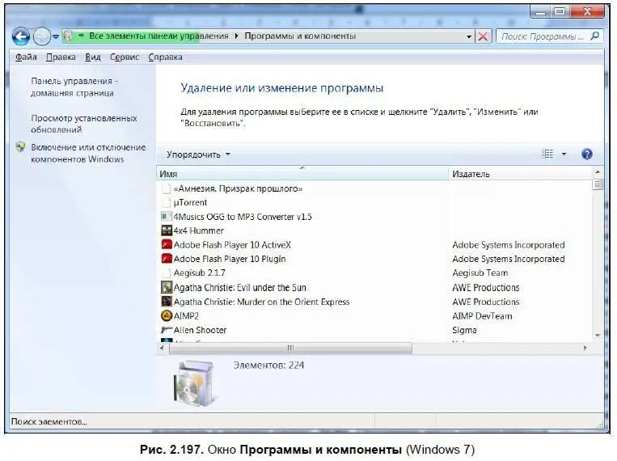Click the horizontal scrollbar right arrow

pyautogui.click(x=585, y=348)
